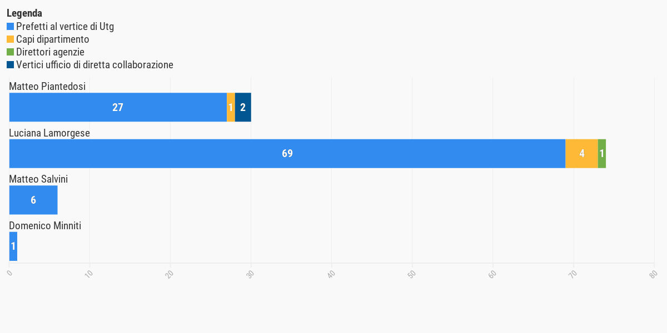Screen dimensions: 667x333
Task: Toggle the Capi dipartimento legend label
Action: [53, 39]
